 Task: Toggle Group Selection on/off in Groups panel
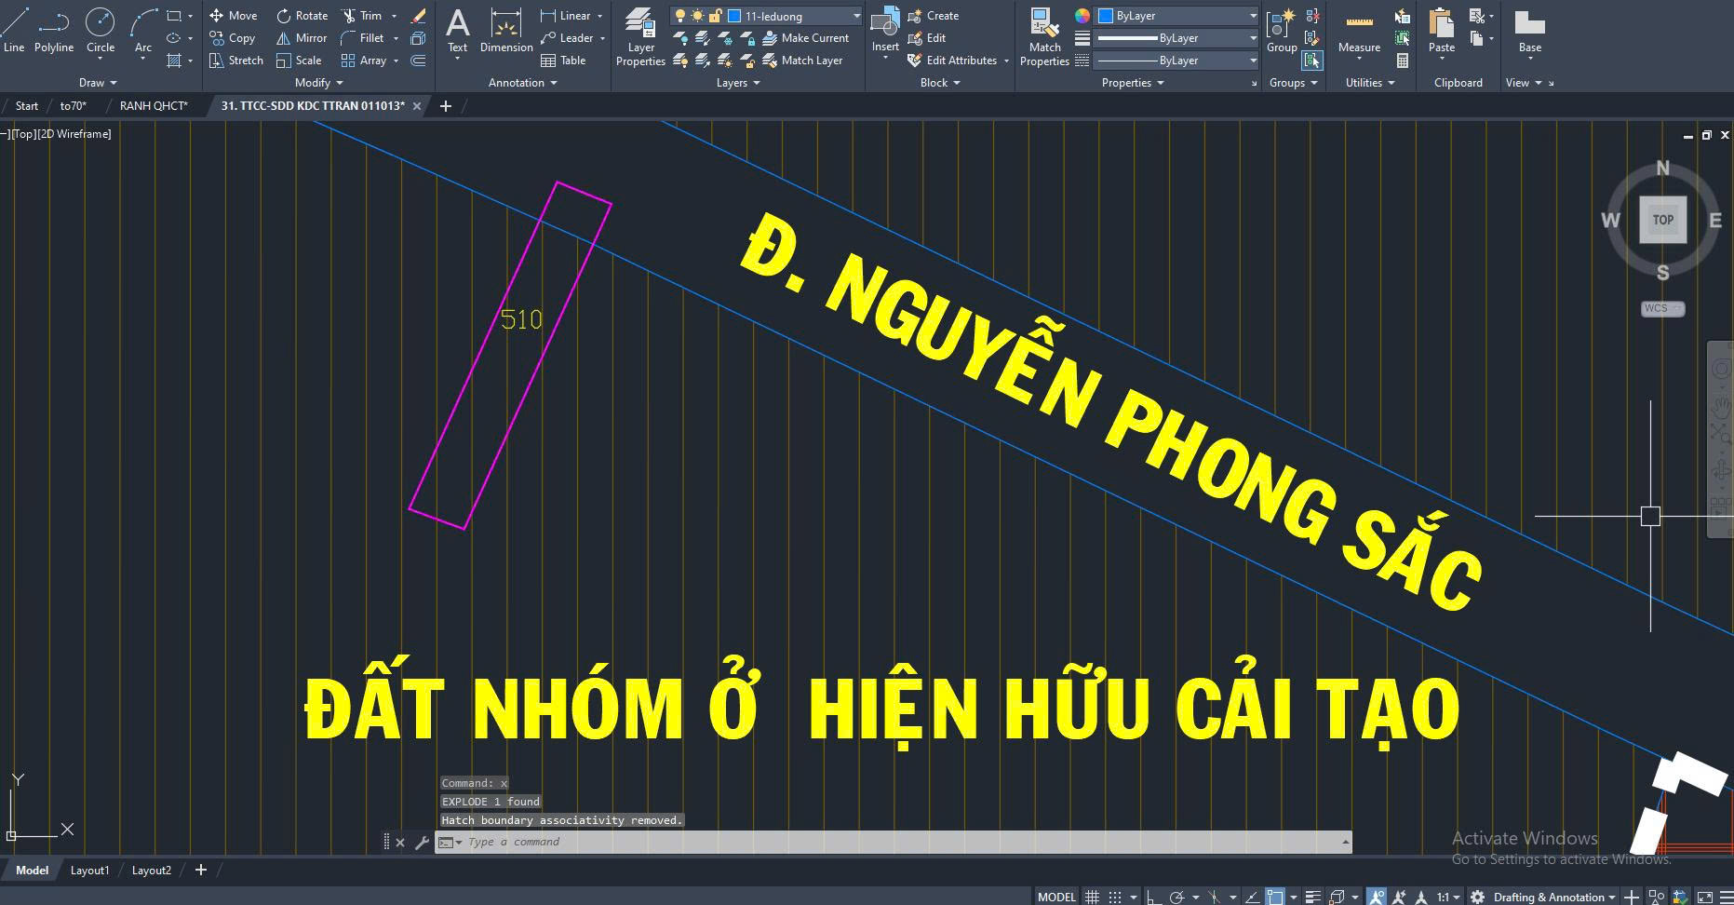1311,61
